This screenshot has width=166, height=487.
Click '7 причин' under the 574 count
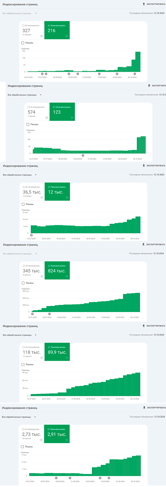pyautogui.click(x=31, y=116)
